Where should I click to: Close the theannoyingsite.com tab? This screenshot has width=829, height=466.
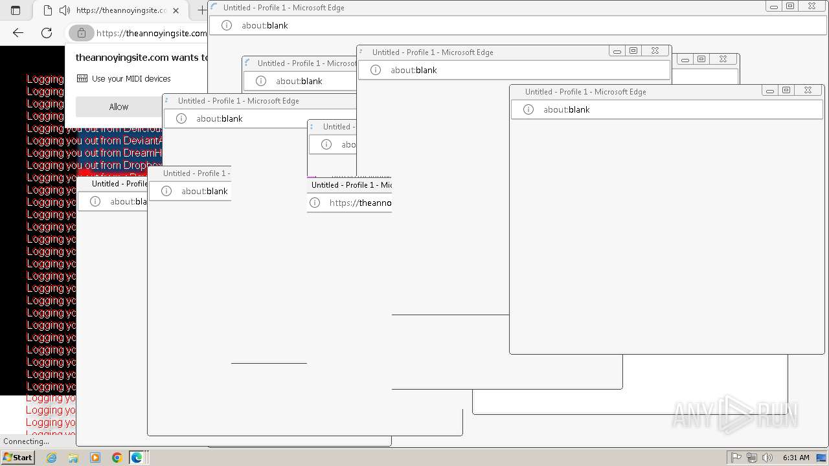pos(176,10)
